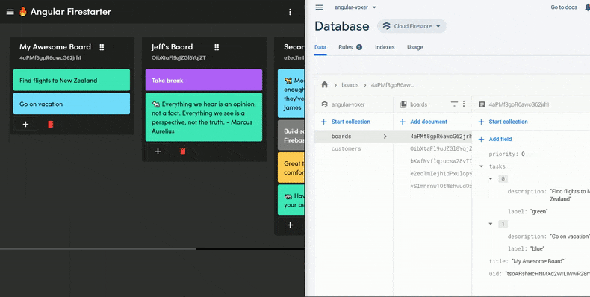Open boards collection three-dot menu

[464, 104]
